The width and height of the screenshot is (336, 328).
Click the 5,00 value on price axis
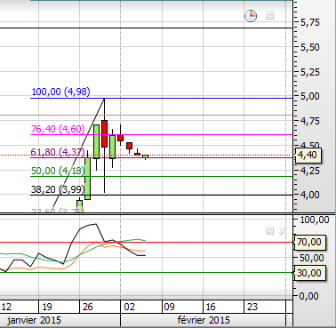pos(310,96)
